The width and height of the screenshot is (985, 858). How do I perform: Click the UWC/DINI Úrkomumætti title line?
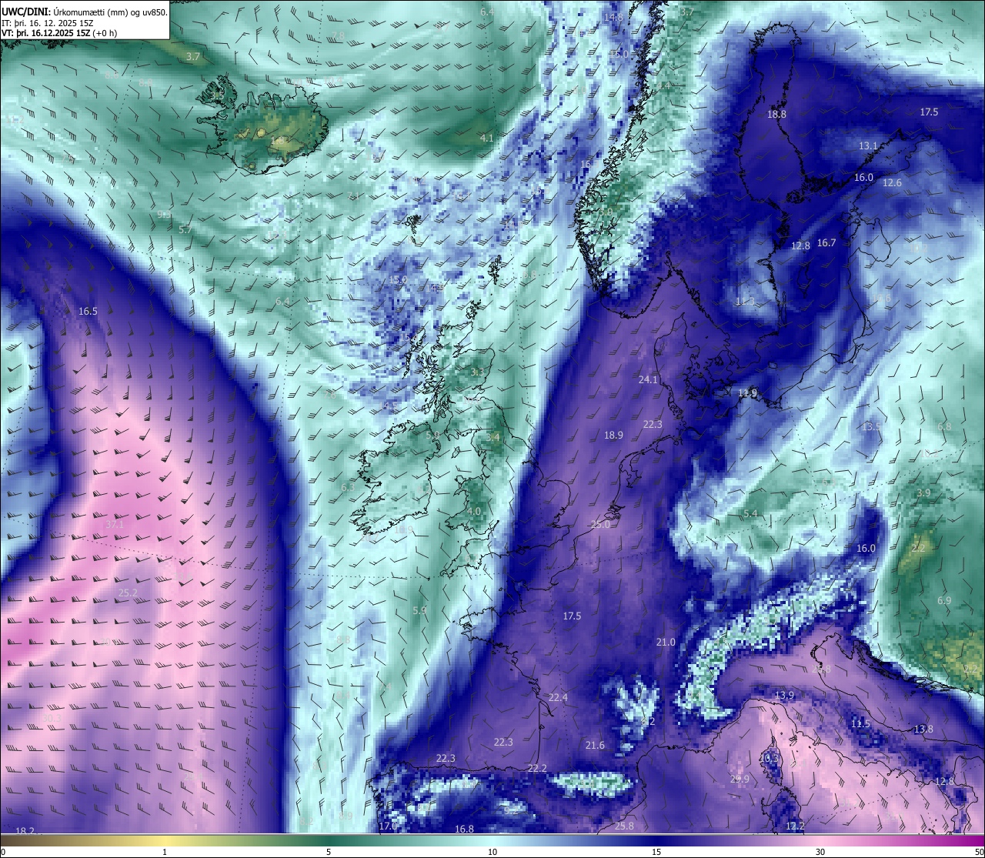click(x=85, y=12)
